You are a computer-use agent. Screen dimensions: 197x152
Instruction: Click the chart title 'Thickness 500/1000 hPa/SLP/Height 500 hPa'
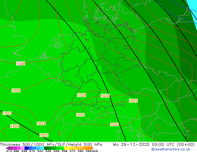coord(51,145)
